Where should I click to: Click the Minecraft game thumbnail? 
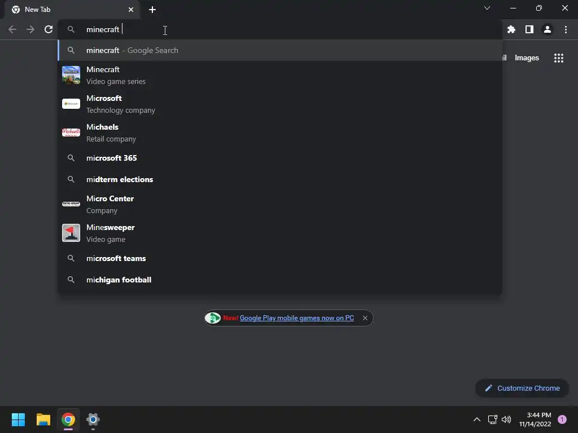71,75
